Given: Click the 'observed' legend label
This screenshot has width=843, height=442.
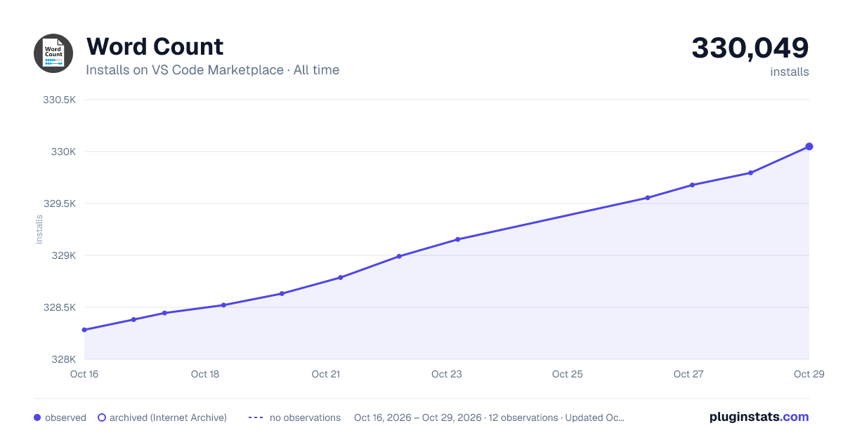Looking at the screenshot, I should click(x=65, y=417).
